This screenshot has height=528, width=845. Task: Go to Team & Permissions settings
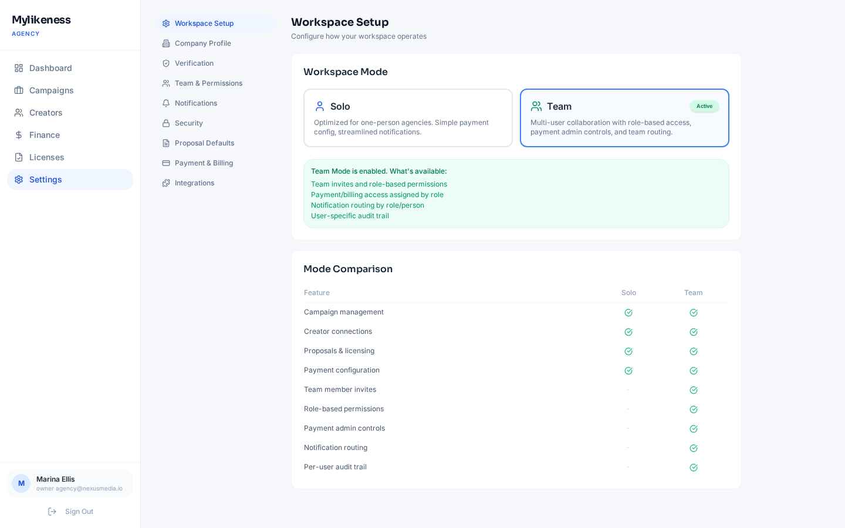216,83
